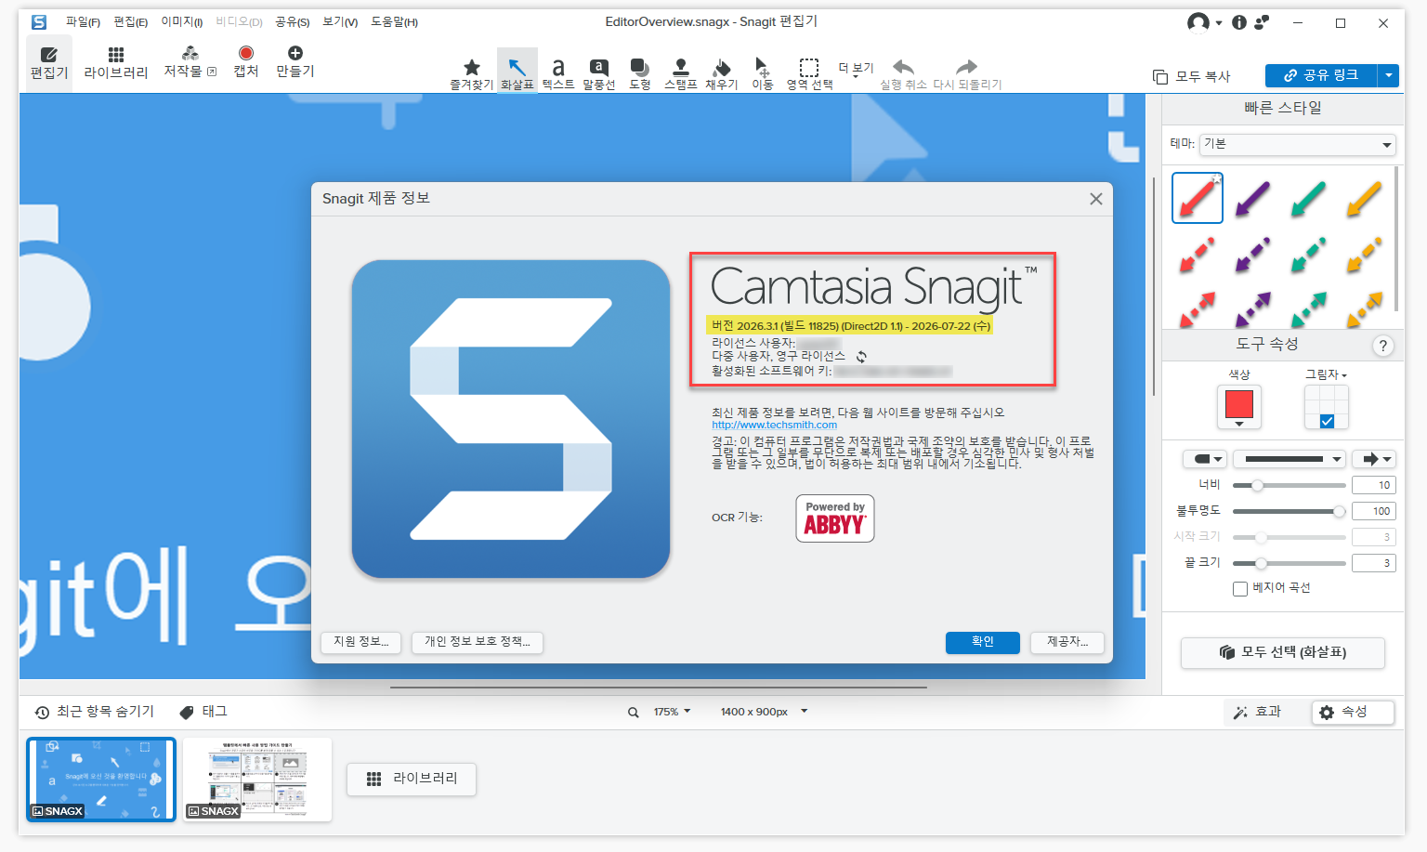Apply the dashed red arrow quick style
Image resolution: width=1427 pixels, height=852 pixels.
click(1197, 255)
